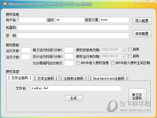Screen dimensions: 157x118
Task: Focus the 用户名 input field
Action: tap(32, 20)
